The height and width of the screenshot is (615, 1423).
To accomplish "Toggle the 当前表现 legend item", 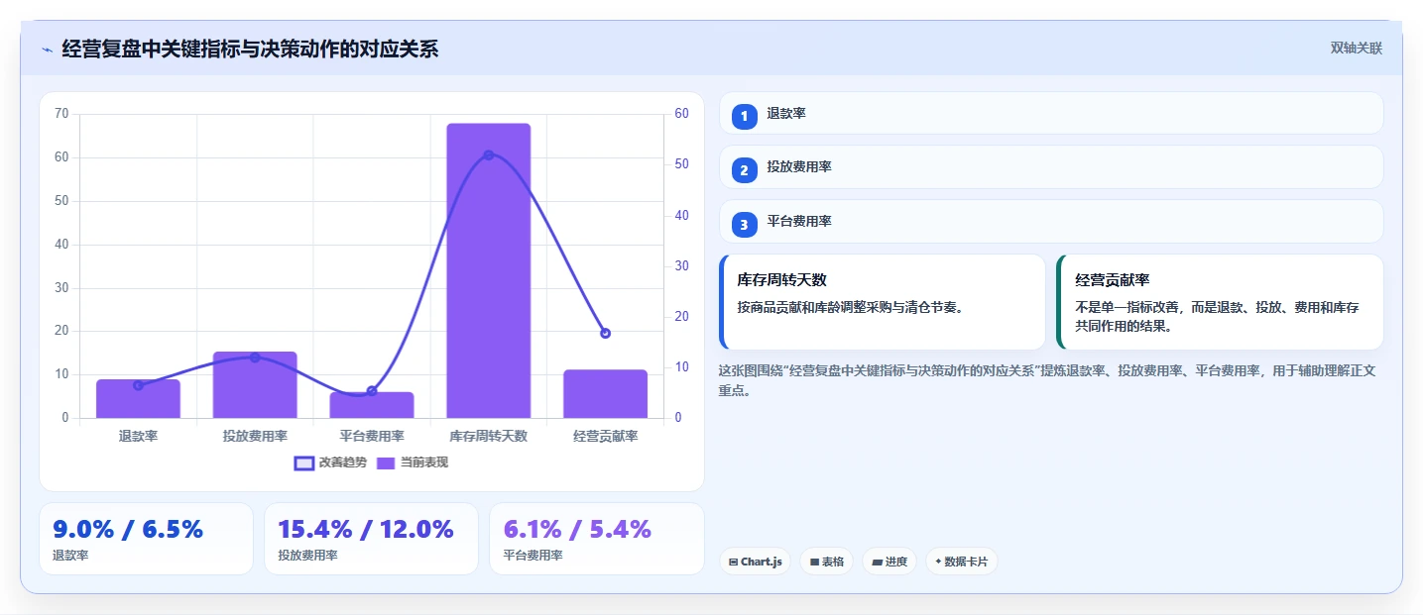I will tap(413, 462).
